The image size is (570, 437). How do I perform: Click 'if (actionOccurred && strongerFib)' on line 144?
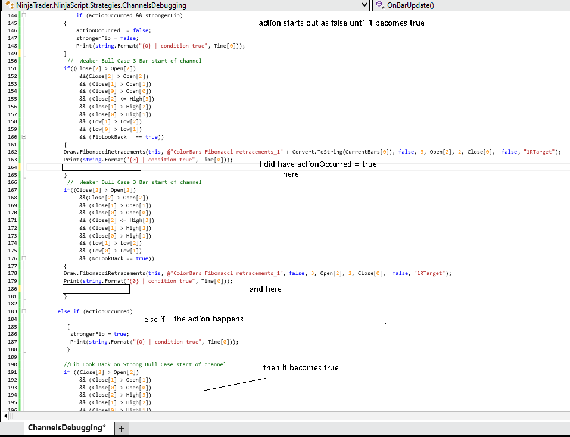pos(129,15)
